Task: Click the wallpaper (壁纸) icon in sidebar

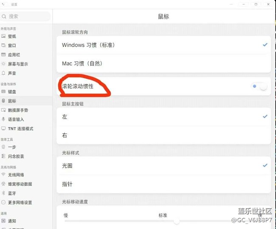Action: click(x=4, y=36)
